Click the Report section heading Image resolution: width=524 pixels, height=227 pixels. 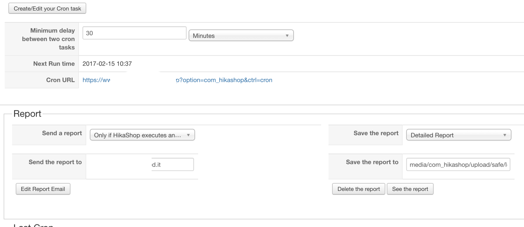click(x=27, y=114)
